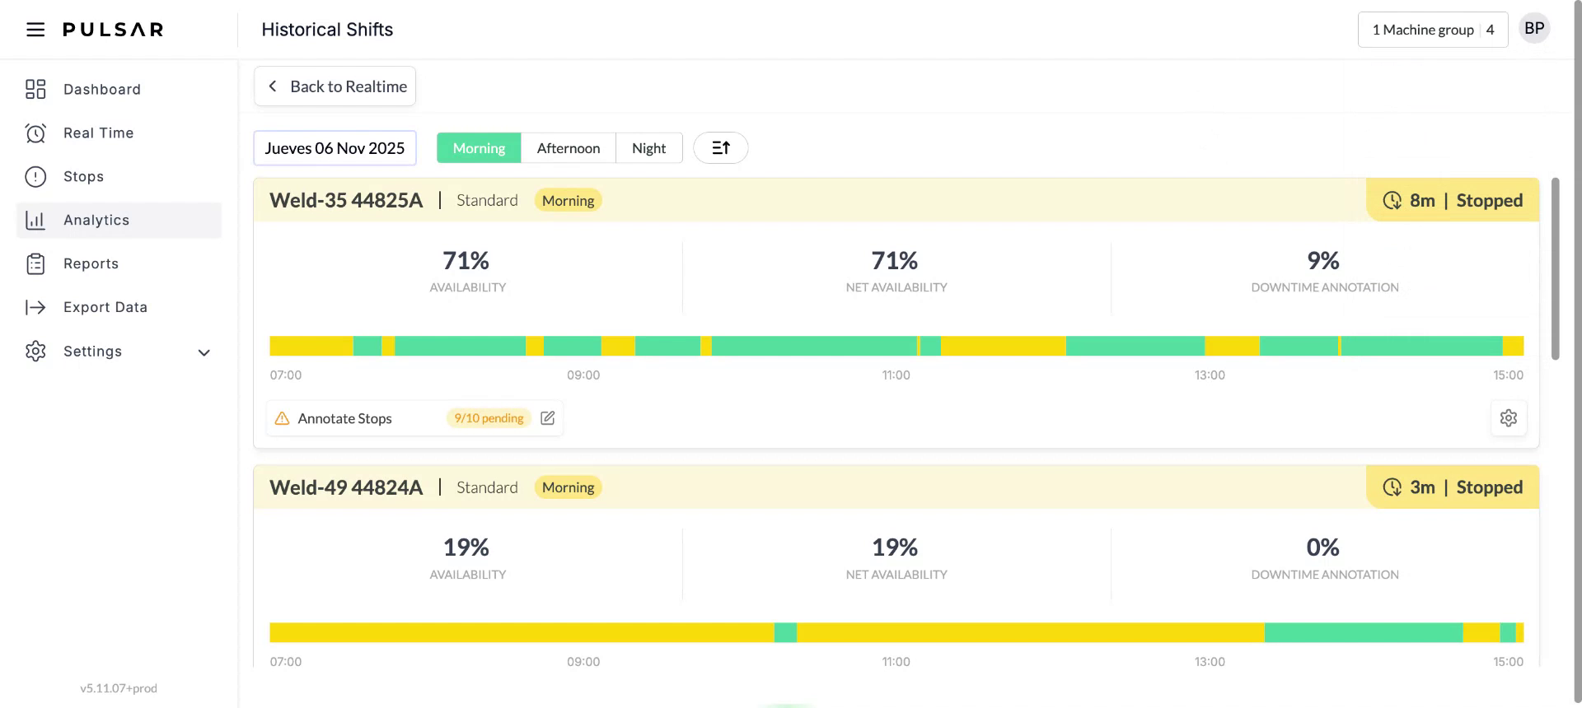1582x708 pixels.
Task: Open the BP user avatar
Action: pos(1533,28)
